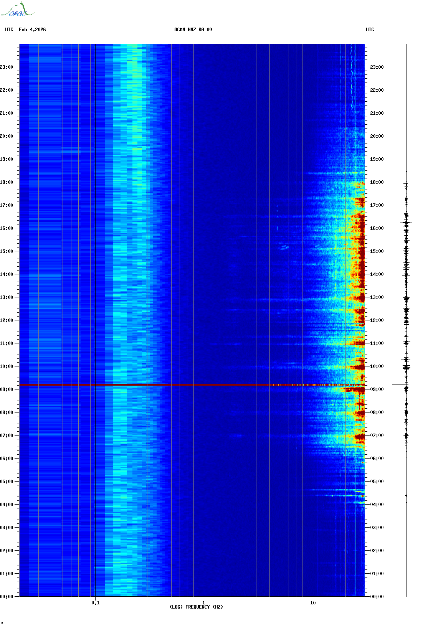Click the seismogram waveform trace on the right
Viewport: 423px width, 627px height.
point(406,307)
